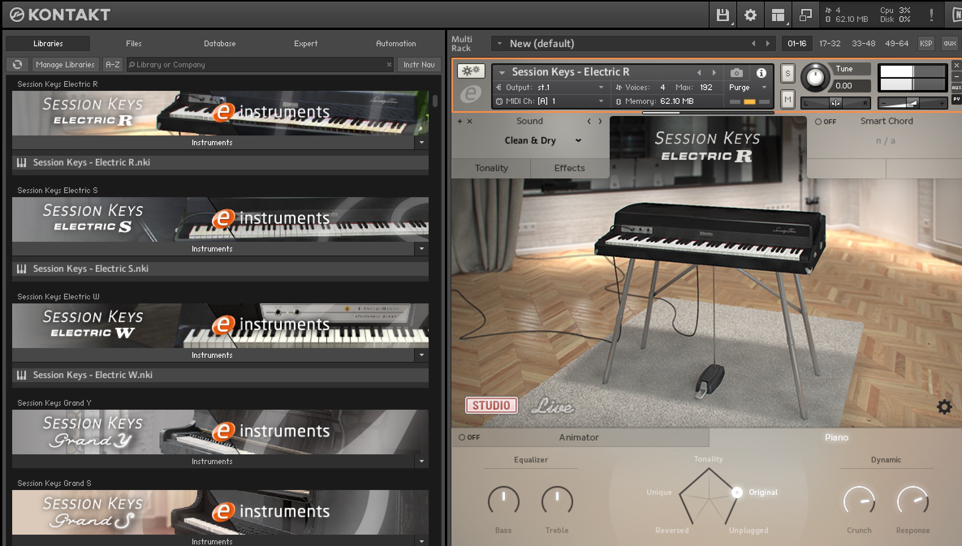This screenshot has height=546, width=962.
Task: Go to previous multi arrow
Action: [753, 43]
